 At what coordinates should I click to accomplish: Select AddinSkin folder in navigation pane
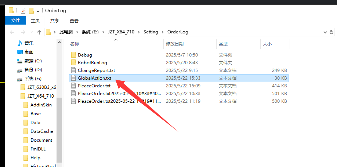coord(41,105)
